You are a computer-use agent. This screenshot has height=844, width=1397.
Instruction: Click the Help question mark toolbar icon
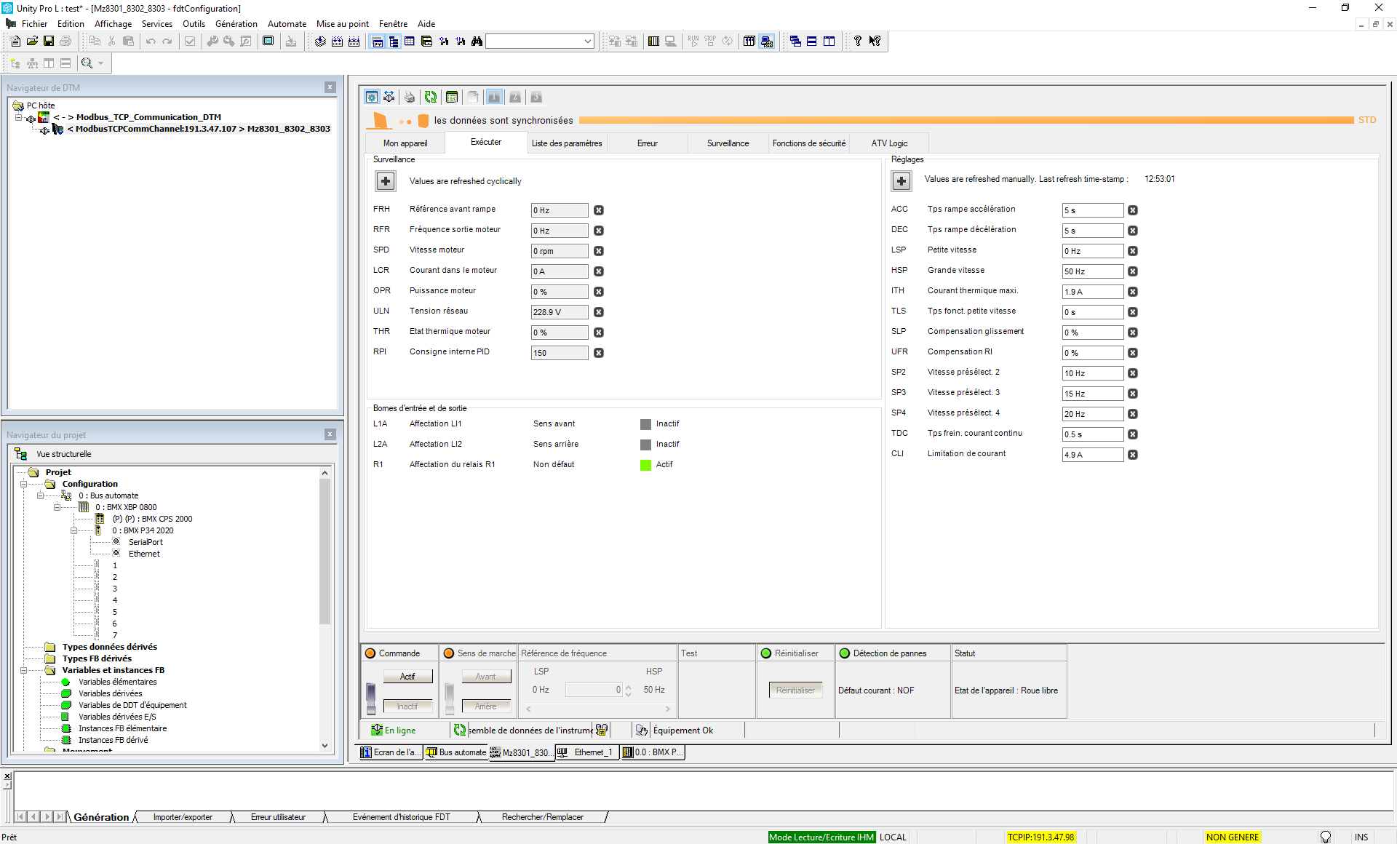coord(858,41)
